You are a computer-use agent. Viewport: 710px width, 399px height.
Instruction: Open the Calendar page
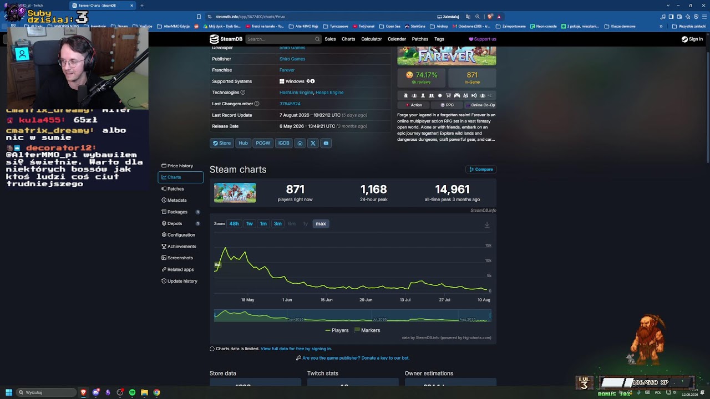click(397, 39)
